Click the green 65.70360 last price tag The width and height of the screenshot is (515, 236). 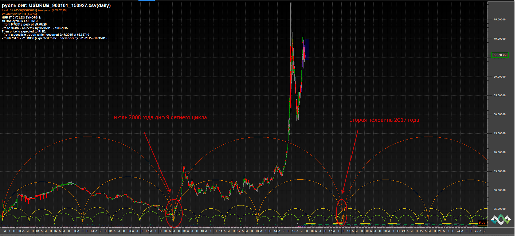[x=500, y=55]
